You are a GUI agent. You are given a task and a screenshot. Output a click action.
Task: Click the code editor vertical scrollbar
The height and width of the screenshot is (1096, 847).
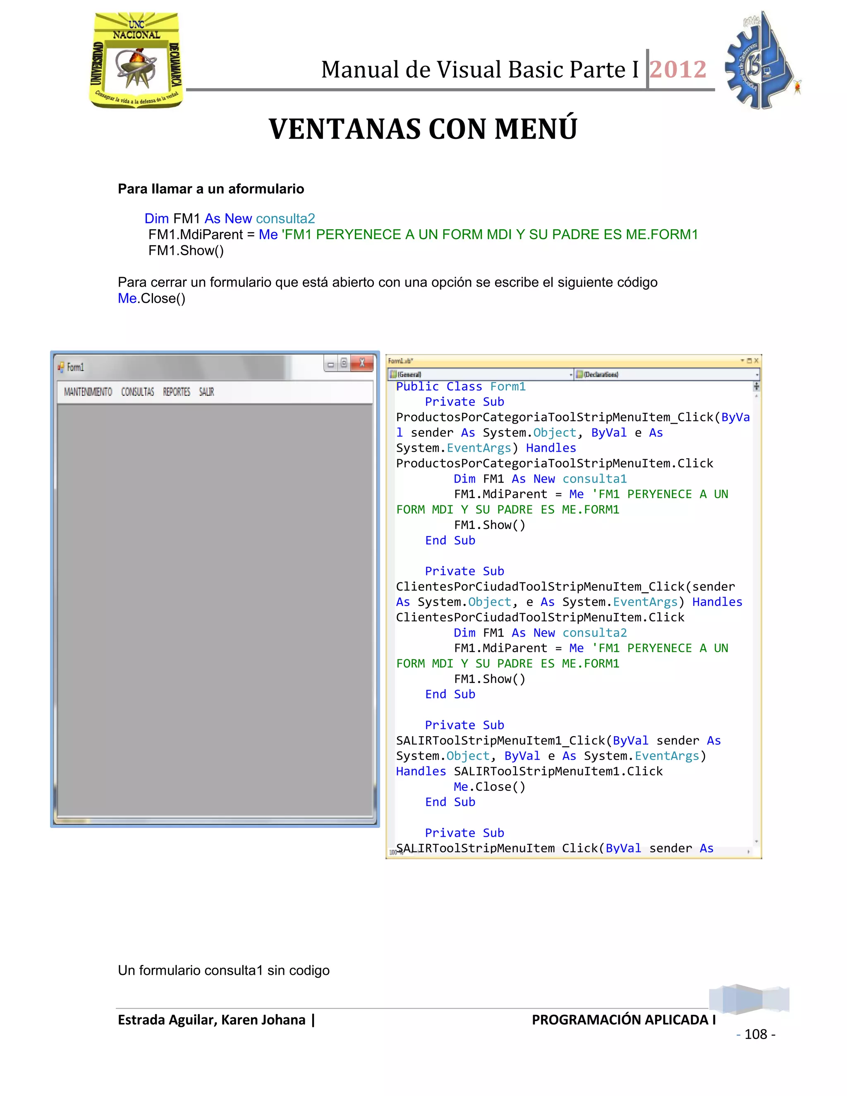pyautogui.click(x=756, y=618)
